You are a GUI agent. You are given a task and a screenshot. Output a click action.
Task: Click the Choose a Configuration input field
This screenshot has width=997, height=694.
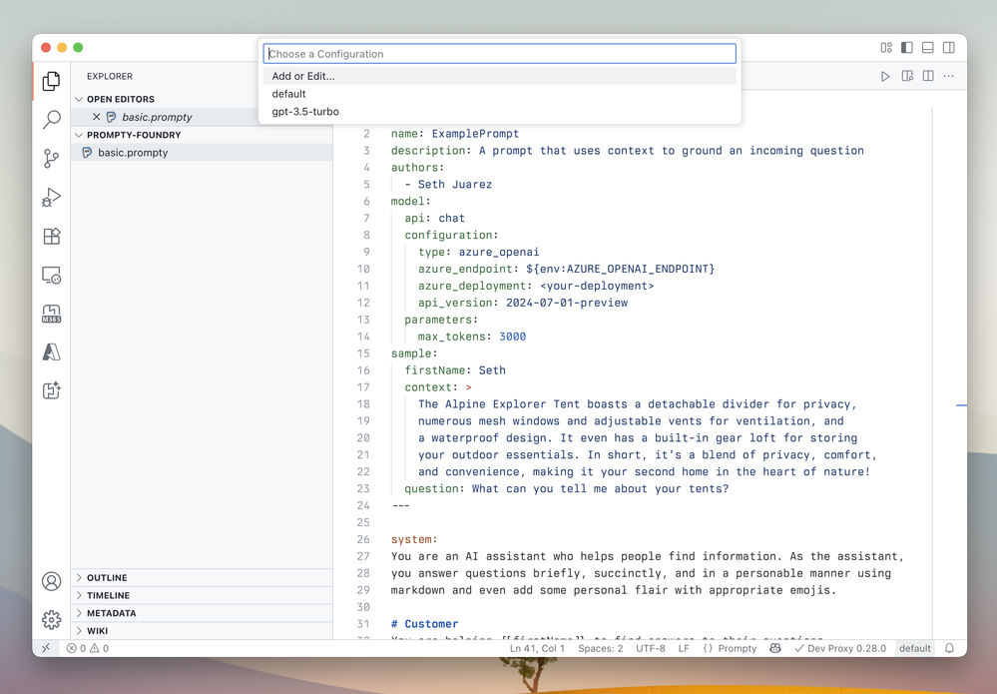pos(499,54)
